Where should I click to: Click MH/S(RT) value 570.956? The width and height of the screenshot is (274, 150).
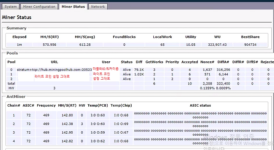(x=49, y=45)
